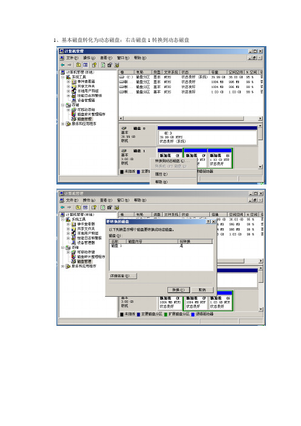Expand 服务和应用程序 in the first screenshot's tree

(63, 124)
